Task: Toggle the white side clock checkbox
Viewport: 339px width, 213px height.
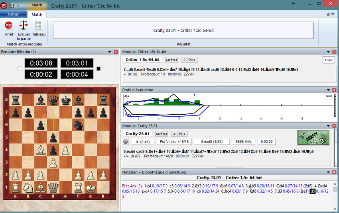Action: (x=20, y=69)
